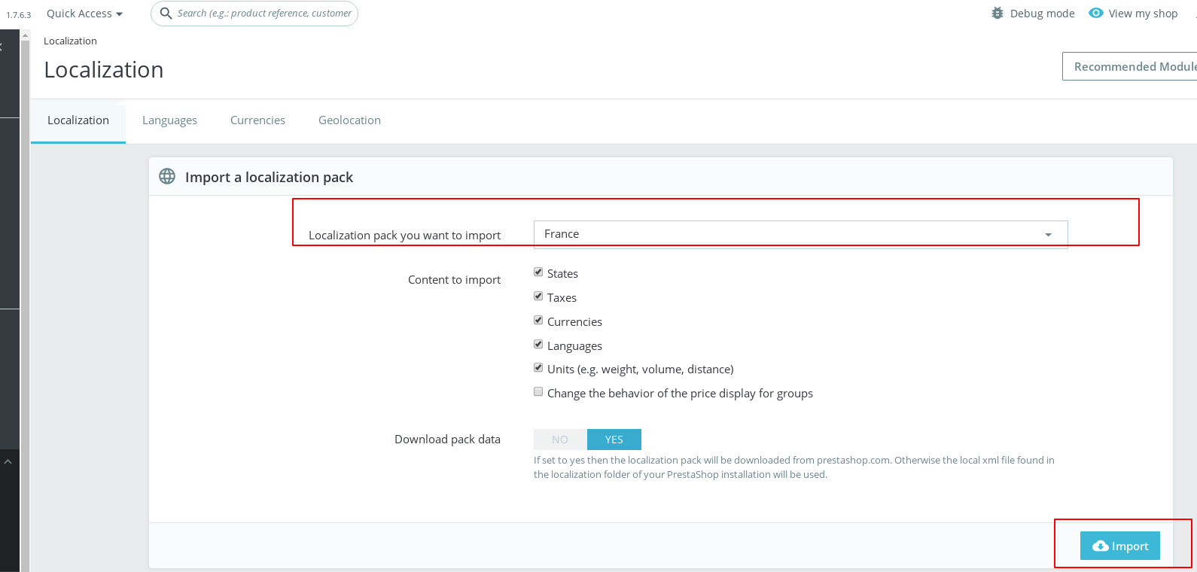Click the Localization breadcrumb link
Screen dimensions: 1197x572
[70, 41]
